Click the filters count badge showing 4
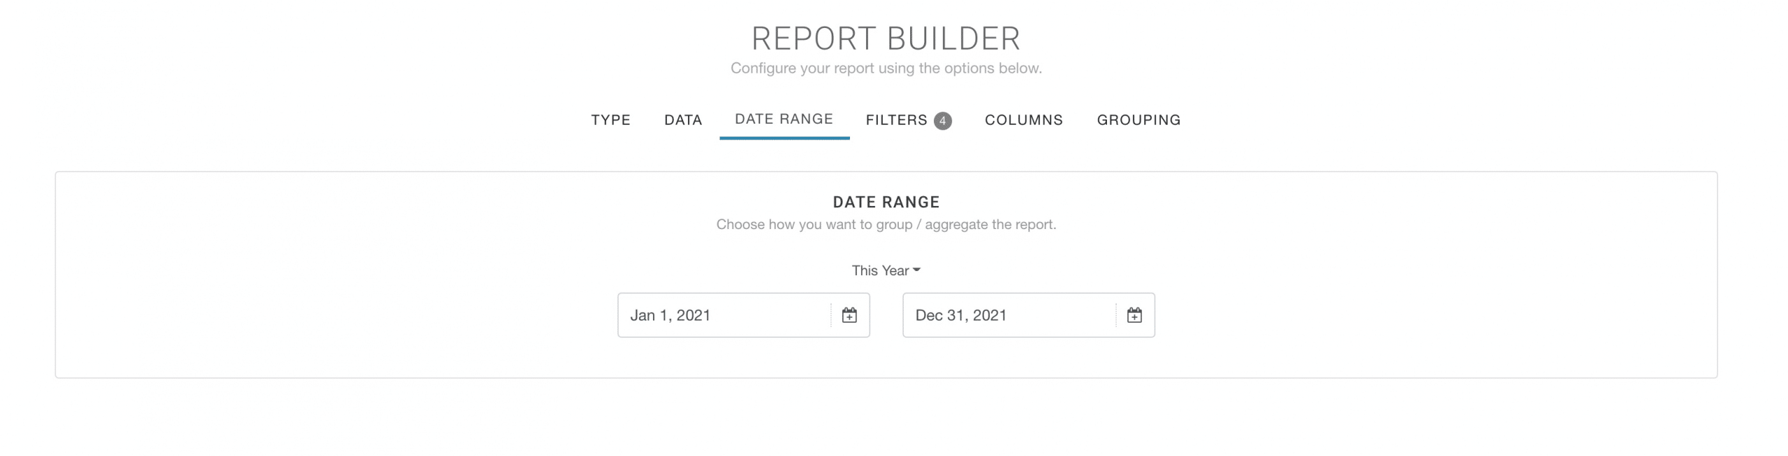Viewport: 1788px width, 456px height. click(x=942, y=121)
